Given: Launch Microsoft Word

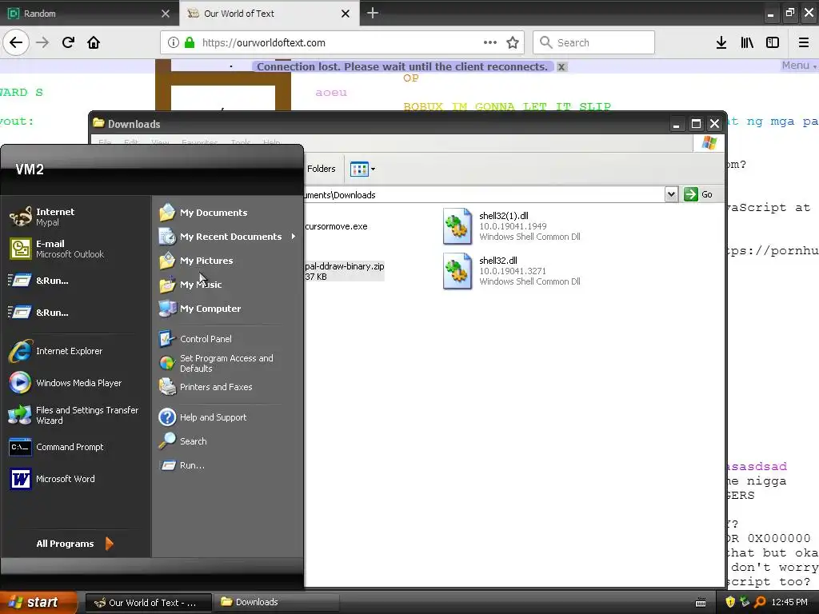Looking at the screenshot, I should coord(76,479).
